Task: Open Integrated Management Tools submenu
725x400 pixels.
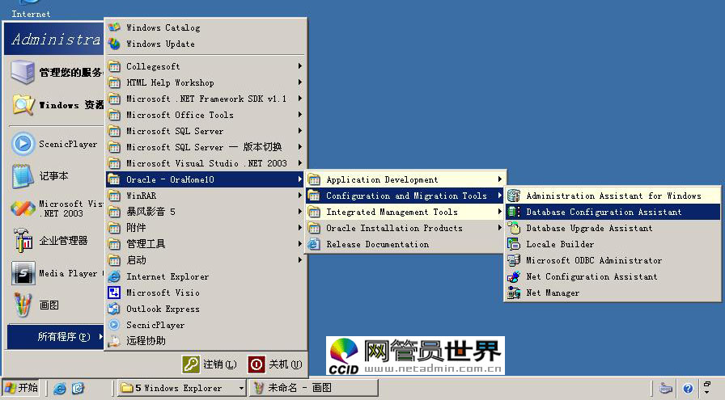Action: coord(406,212)
